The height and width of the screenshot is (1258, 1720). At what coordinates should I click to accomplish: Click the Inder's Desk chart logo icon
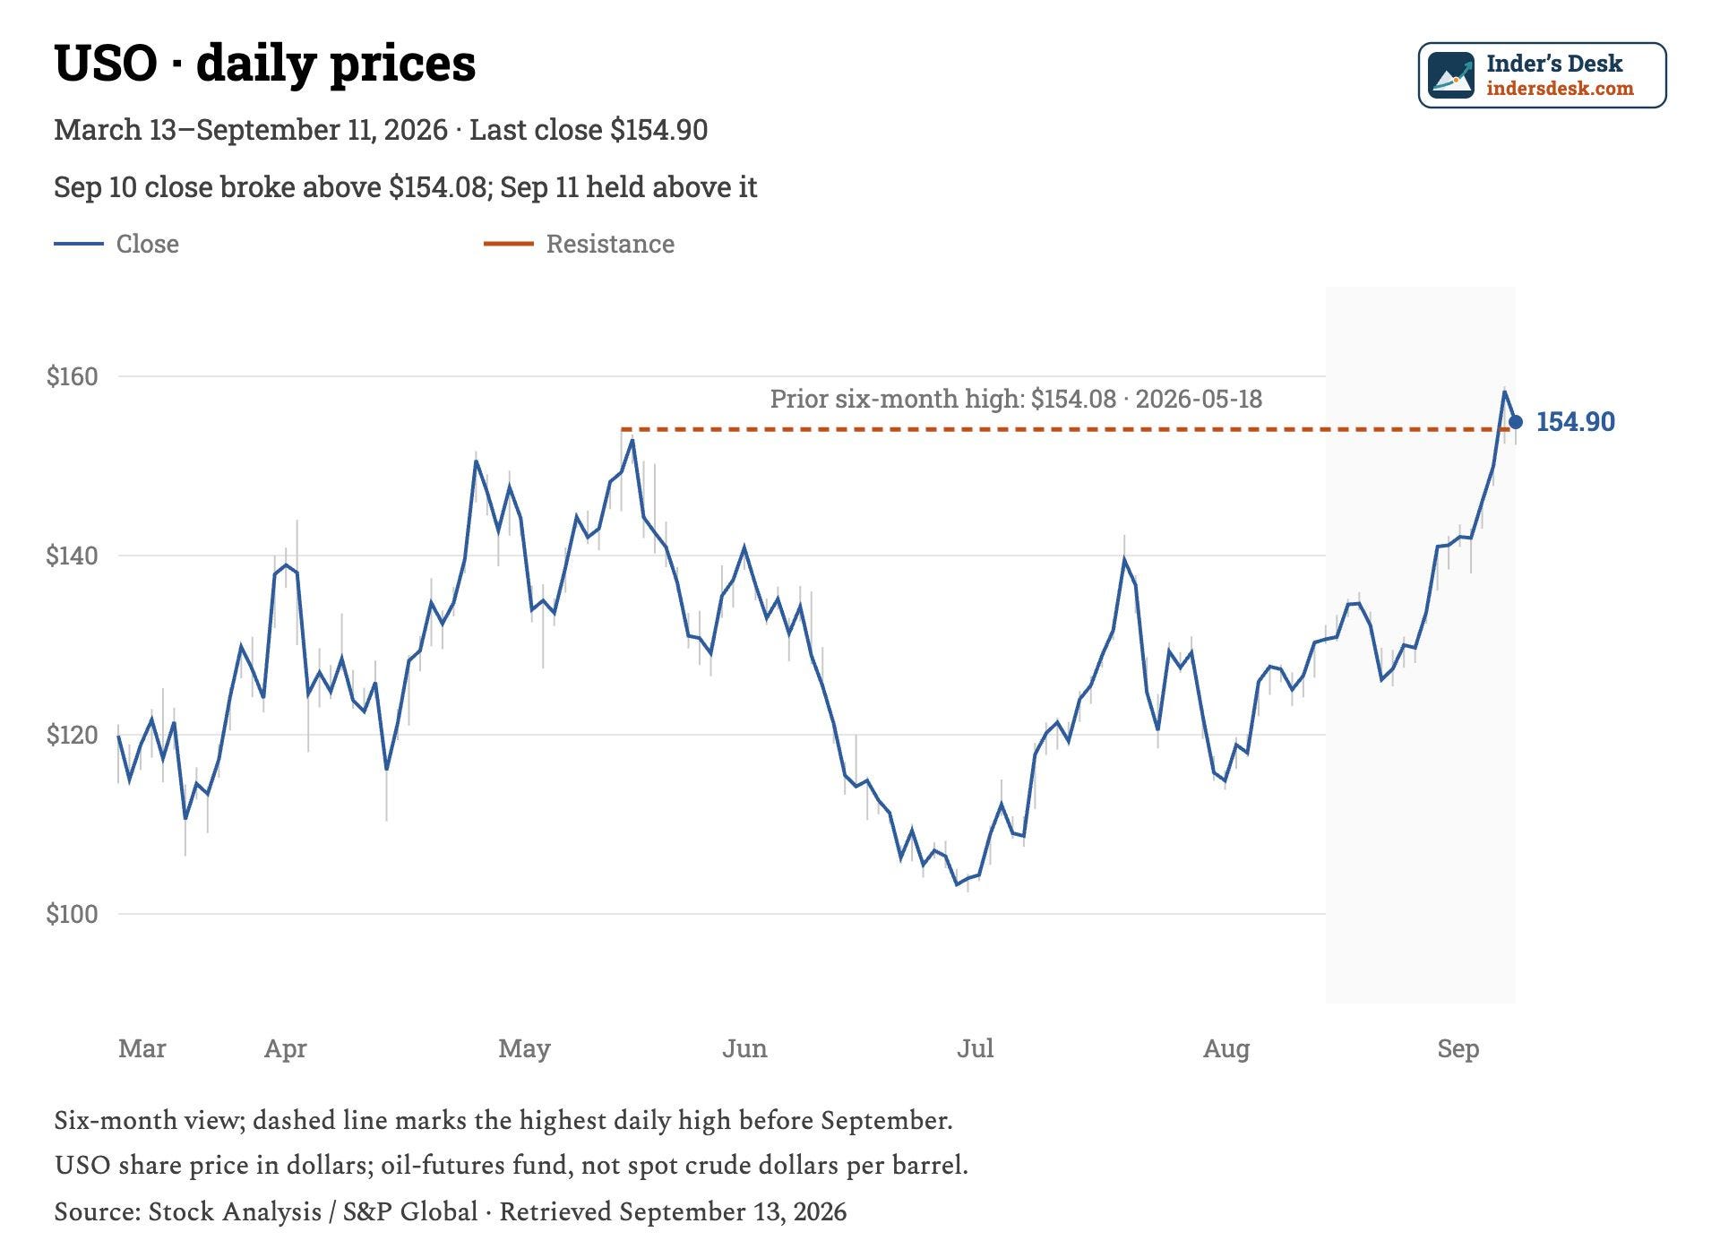pyautogui.click(x=1451, y=75)
